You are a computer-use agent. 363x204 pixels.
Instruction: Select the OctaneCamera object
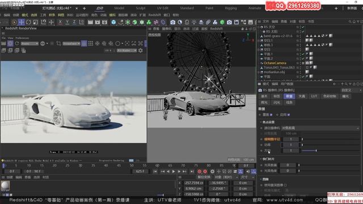click(275, 63)
